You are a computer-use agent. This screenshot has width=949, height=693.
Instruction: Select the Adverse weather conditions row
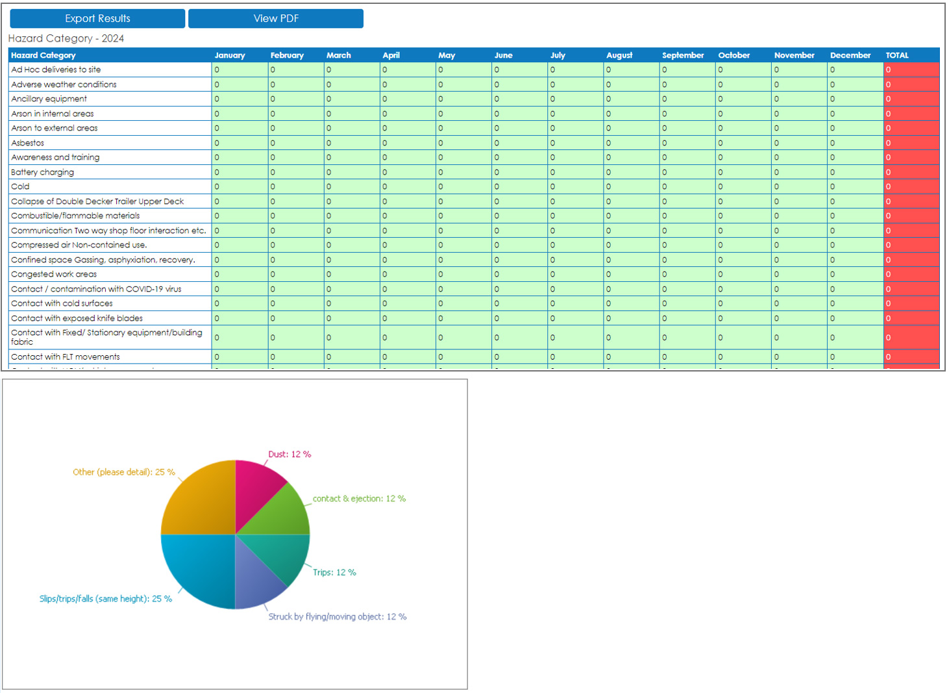click(x=63, y=84)
